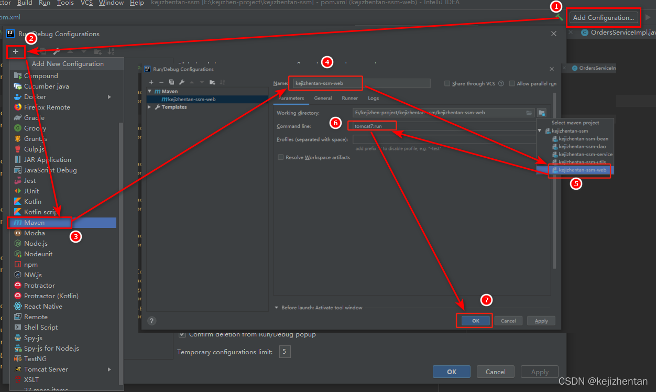Image resolution: width=656 pixels, height=392 pixels.
Task: Click the new folder icon in the inner dialog toolbar
Action: coord(212,82)
